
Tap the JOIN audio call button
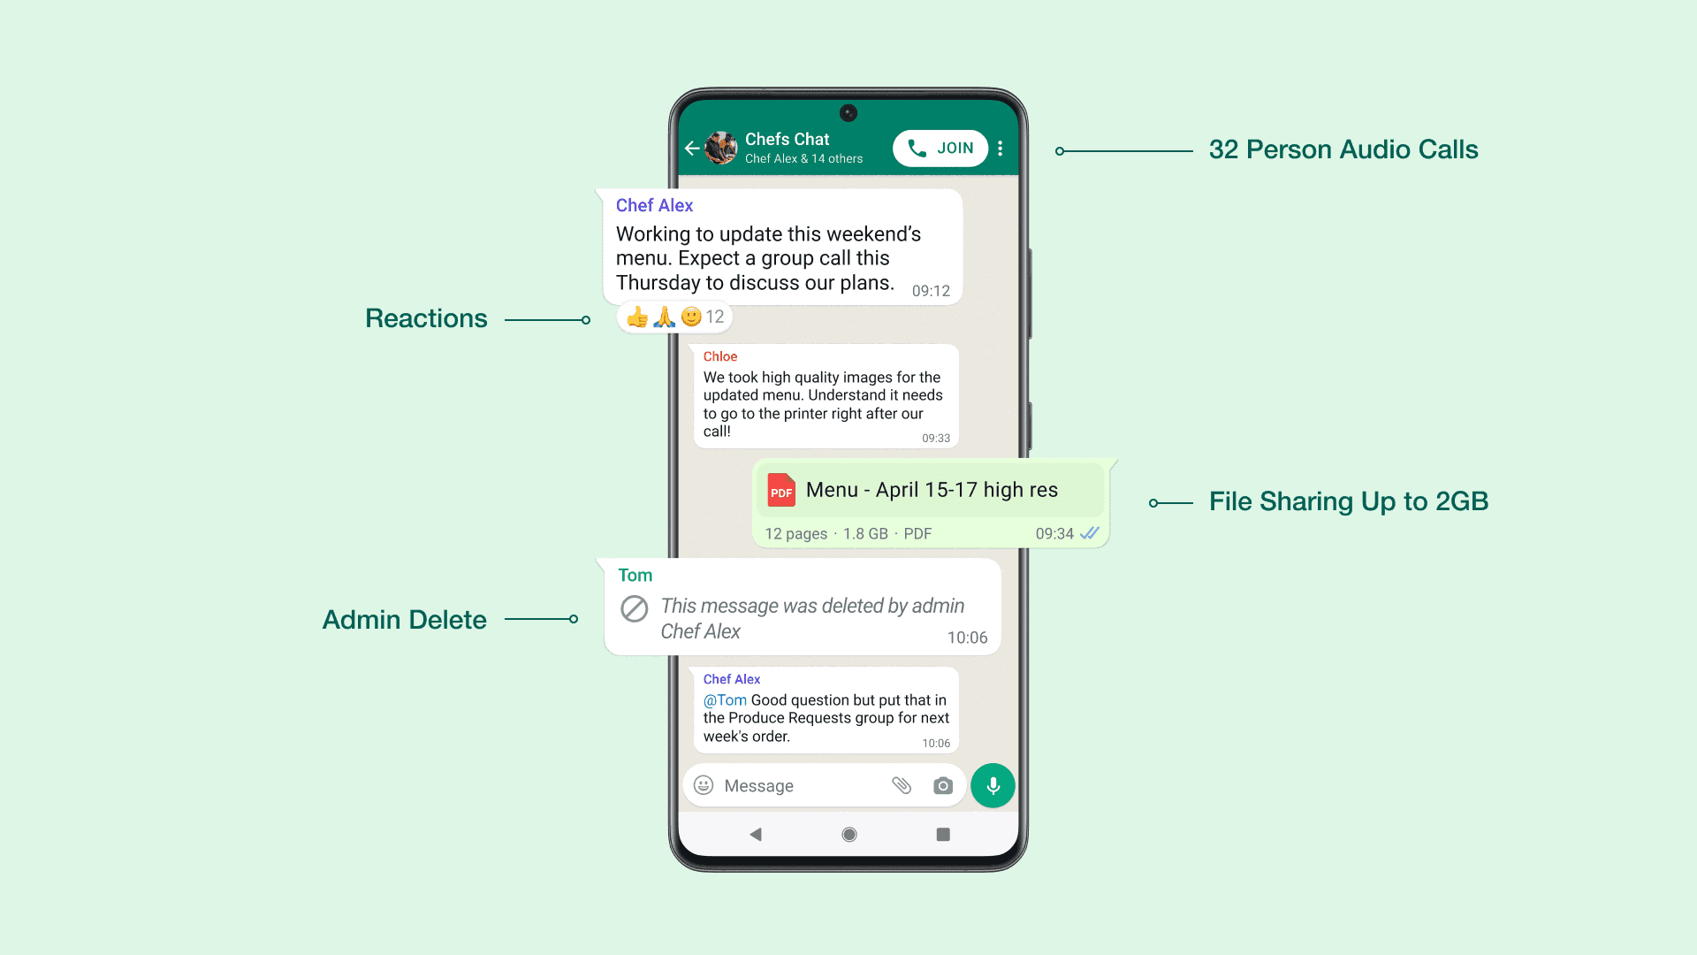coord(940,147)
